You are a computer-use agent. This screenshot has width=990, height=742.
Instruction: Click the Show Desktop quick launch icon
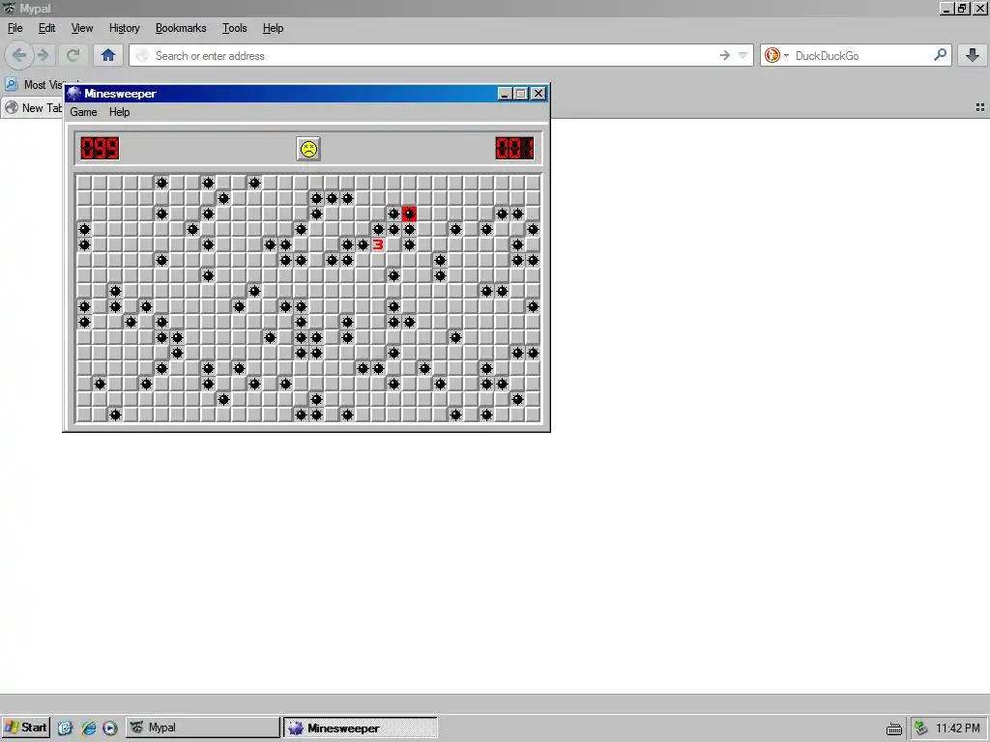point(65,728)
